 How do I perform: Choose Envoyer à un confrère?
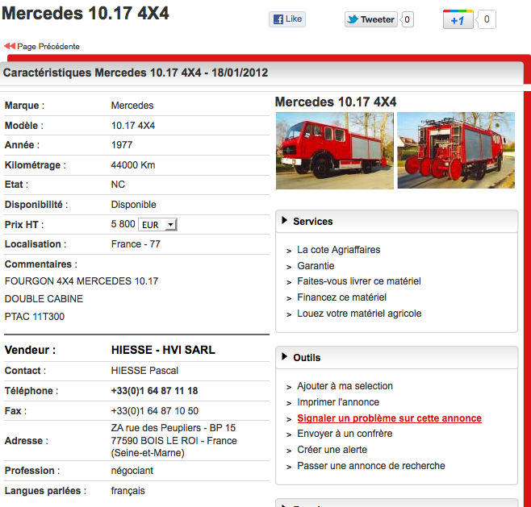343,434
